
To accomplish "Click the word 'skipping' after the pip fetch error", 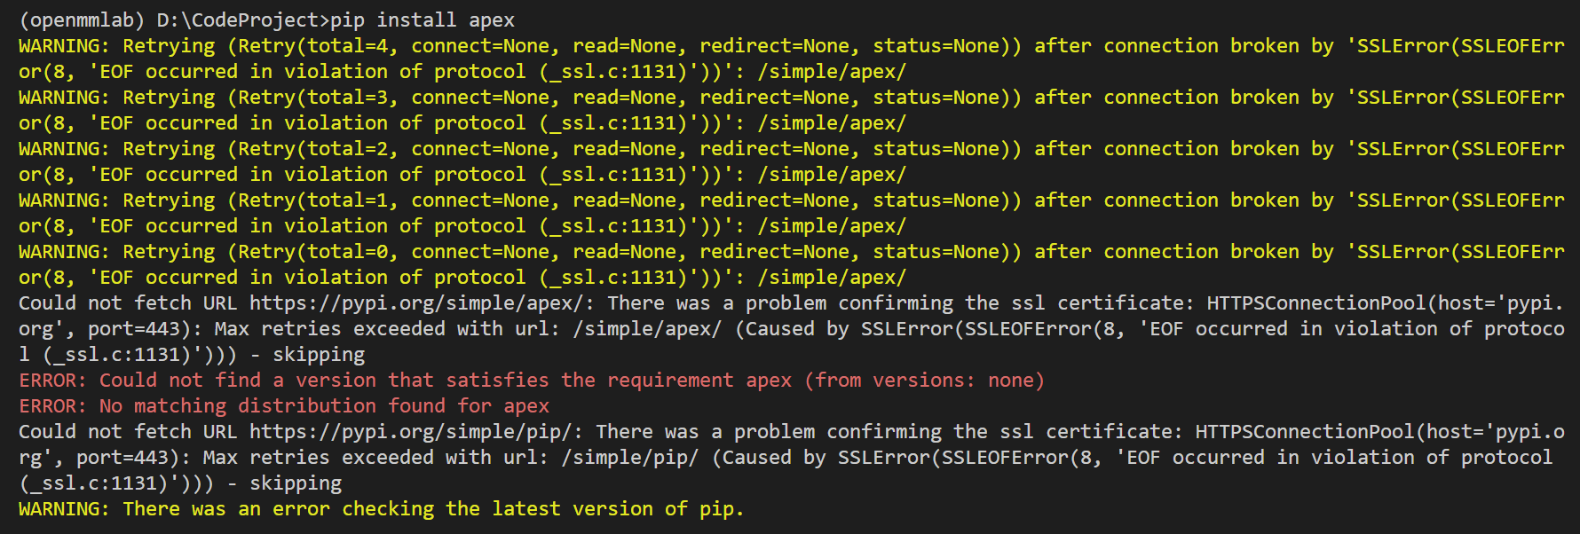I will [x=296, y=483].
